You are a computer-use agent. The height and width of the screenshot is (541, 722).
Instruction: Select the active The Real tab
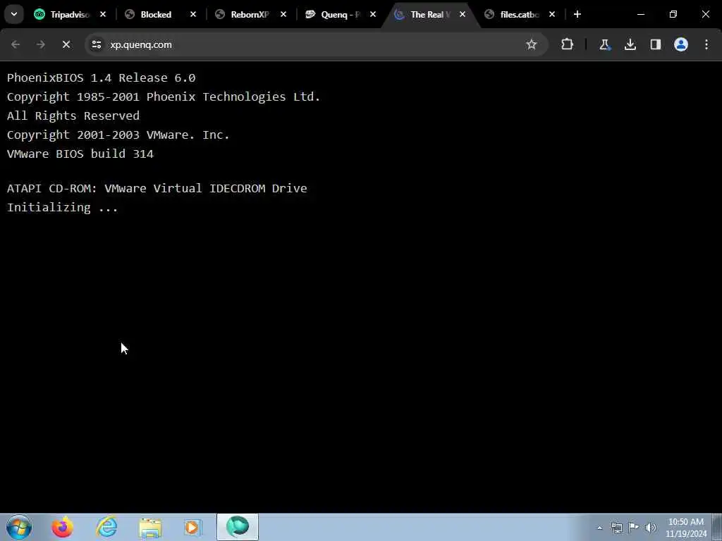point(429,15)
